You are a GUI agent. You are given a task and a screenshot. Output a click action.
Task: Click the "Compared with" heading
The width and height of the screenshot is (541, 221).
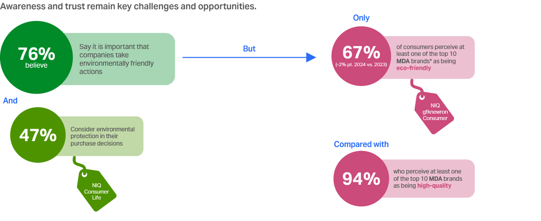pyautogui.click(x=361, y=144)
